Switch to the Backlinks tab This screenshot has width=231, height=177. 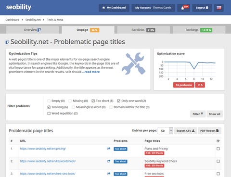[x=143, y=30]
